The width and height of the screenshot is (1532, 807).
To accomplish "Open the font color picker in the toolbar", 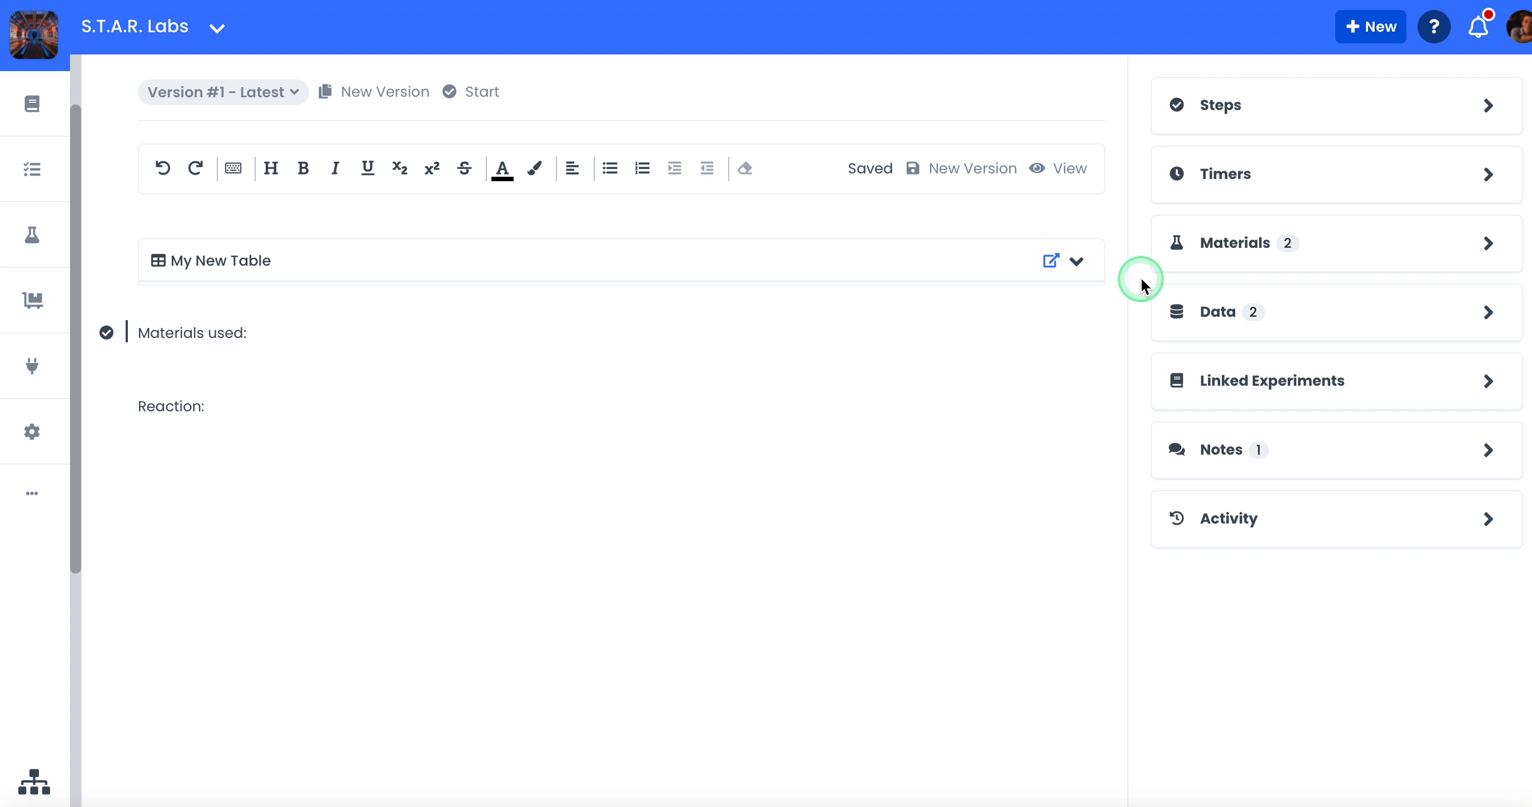I will (503, 168).
